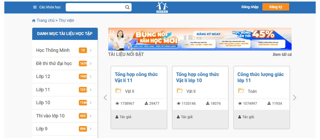This screenshot has width=320, height=140.
Task: Open the hamburger menu icon beside Các khóa học
Action: click(x=35, y=7)
